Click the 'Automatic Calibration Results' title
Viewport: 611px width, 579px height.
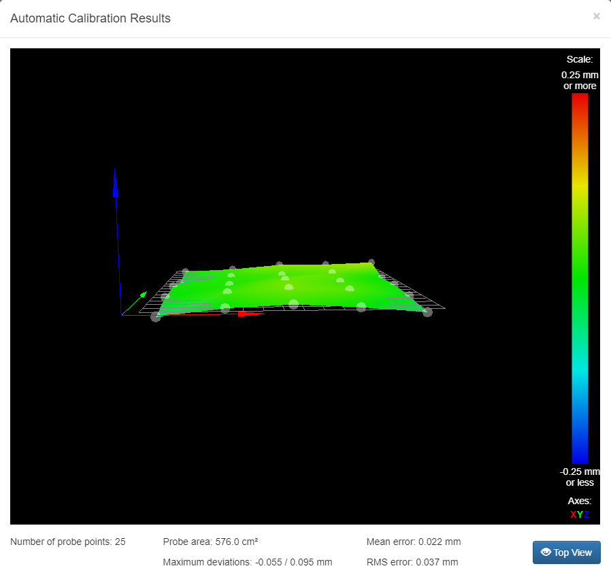90,18
